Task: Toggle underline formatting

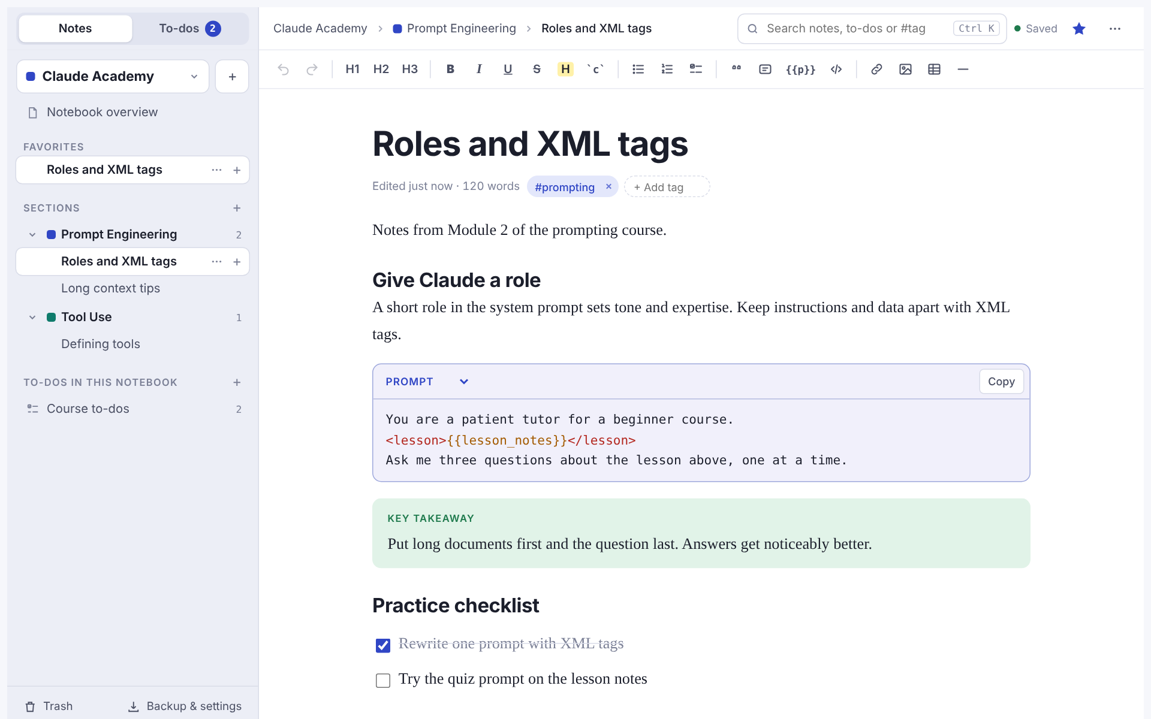Action: (x=508, y=70)
